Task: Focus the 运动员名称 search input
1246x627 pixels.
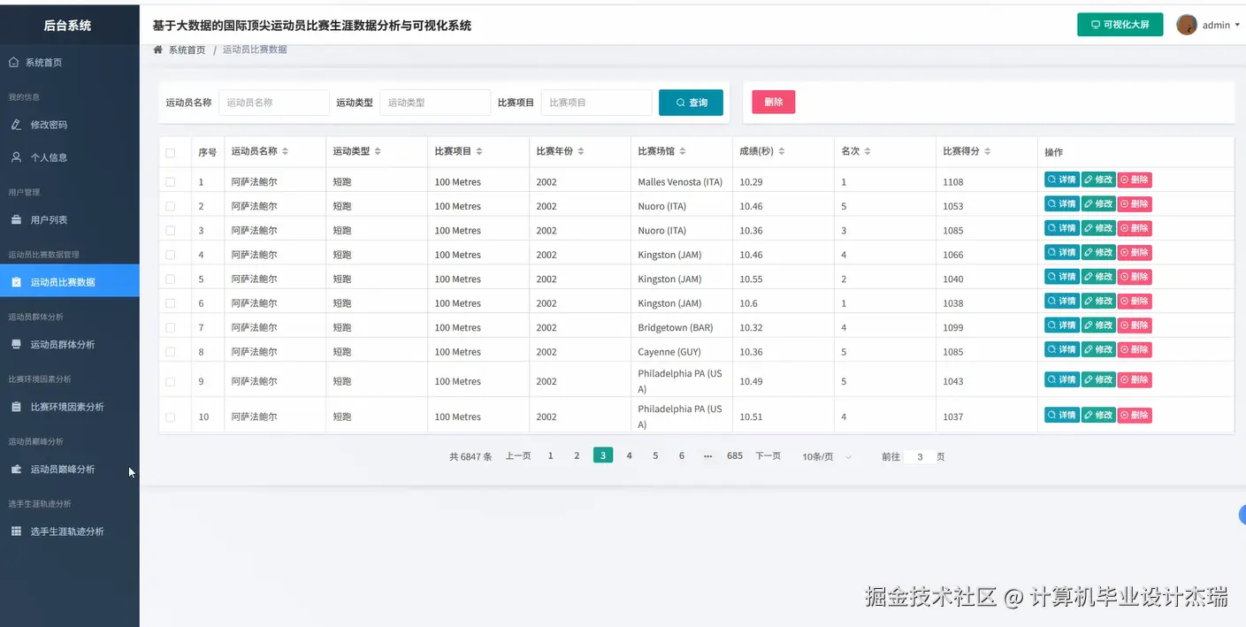Action: tap(274, 103)
